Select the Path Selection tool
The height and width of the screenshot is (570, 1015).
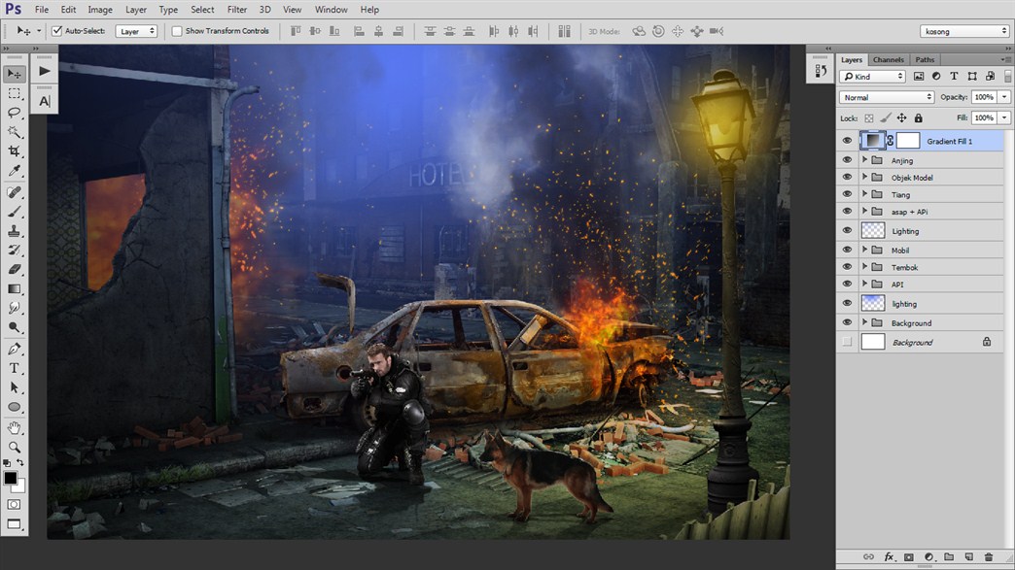pos(15,387)
